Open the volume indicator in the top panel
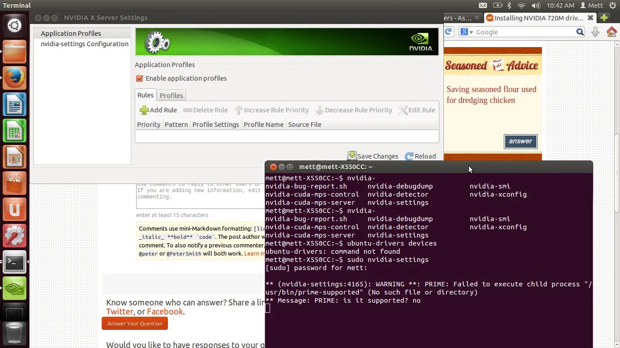Image resolution: width=620 pixels, height=348 pixels. click(x=536, y=5)
